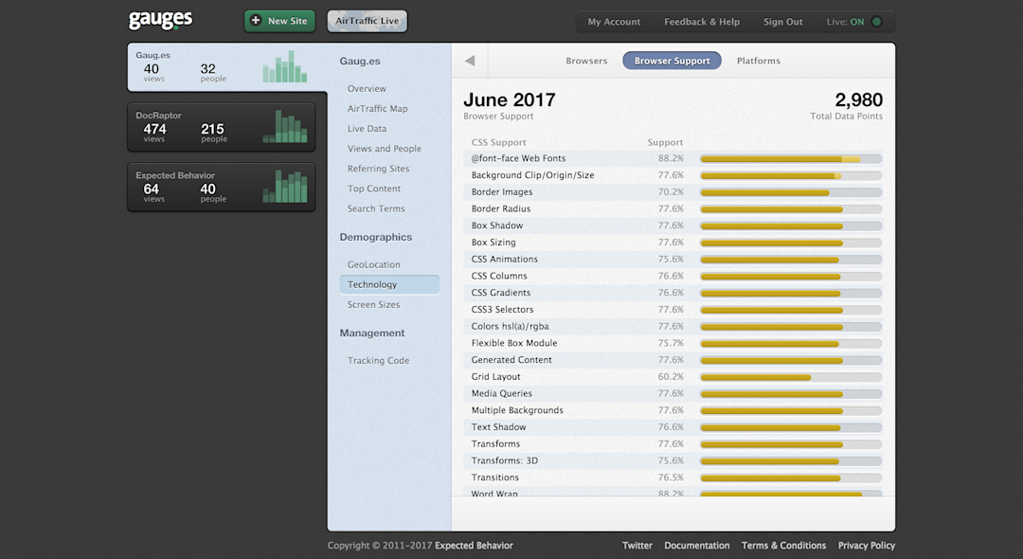Open AirTraffic Map
1023x559 pixels.
377,109
